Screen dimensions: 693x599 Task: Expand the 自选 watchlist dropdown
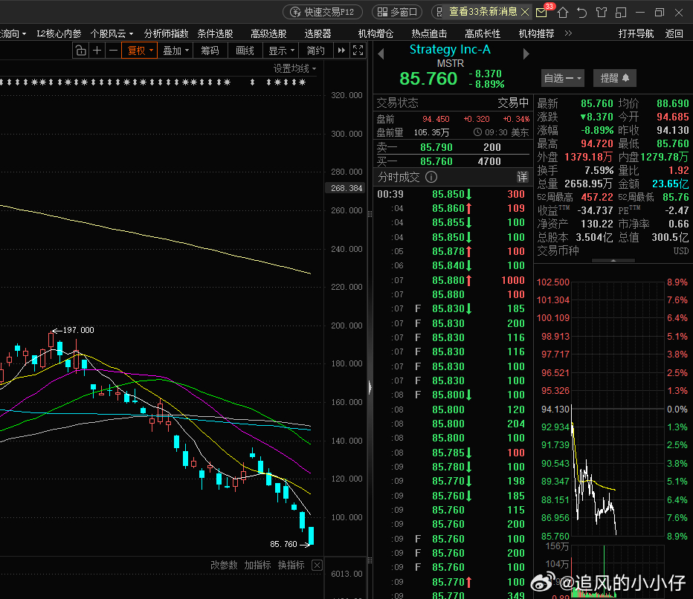coord(563,78)
